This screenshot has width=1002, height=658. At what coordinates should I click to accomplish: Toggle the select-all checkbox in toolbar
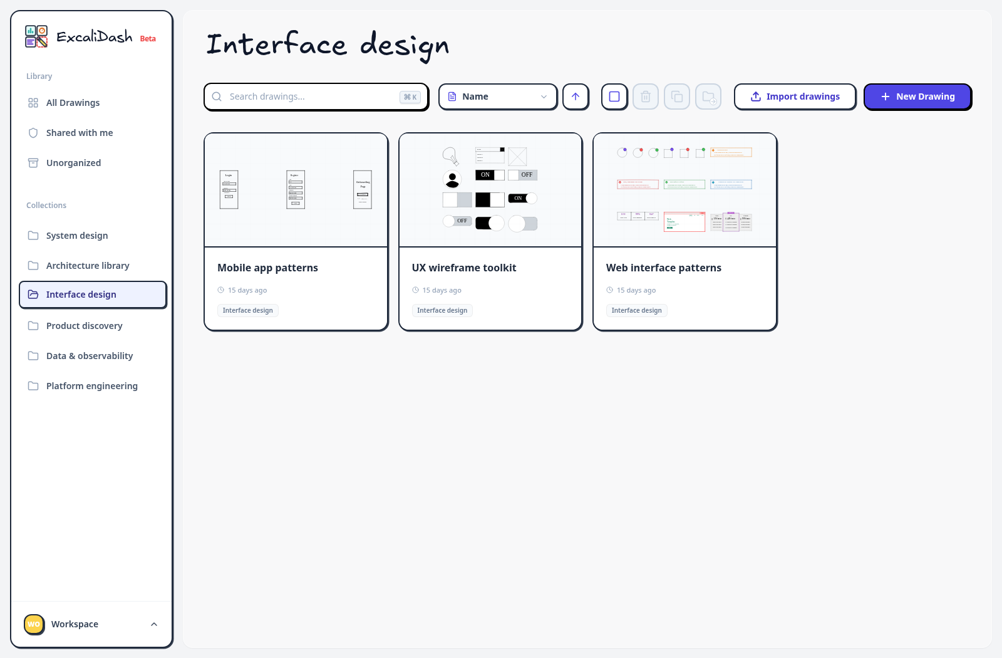(614, 97)
